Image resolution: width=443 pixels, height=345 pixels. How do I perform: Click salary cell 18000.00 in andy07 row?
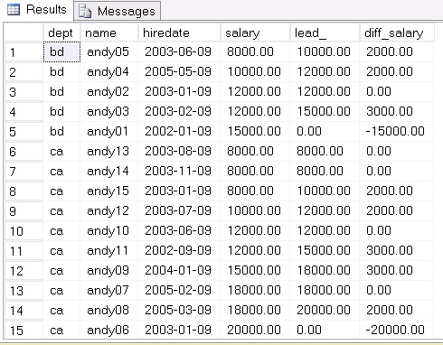254,290
